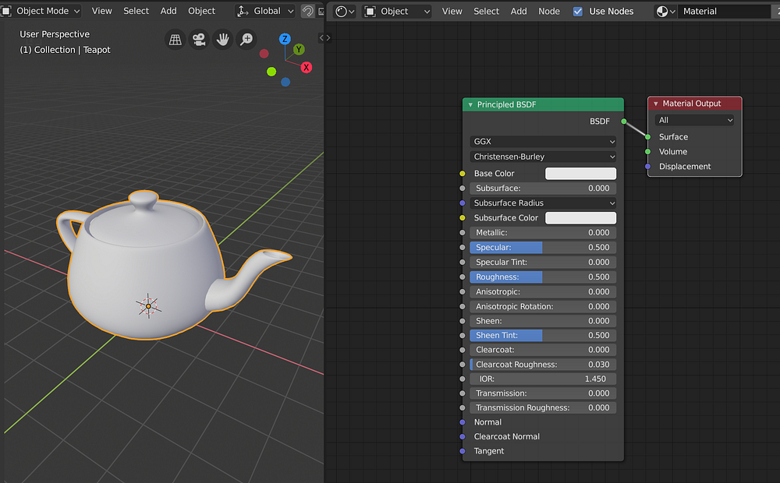
Task: Collapse the Principled BSDF node
Action: coord(470,105)
